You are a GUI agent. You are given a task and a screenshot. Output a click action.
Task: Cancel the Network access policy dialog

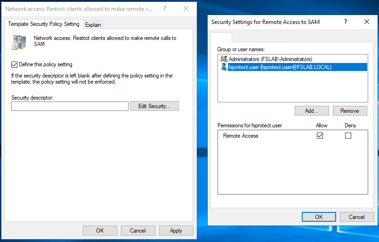pos(138,231)
